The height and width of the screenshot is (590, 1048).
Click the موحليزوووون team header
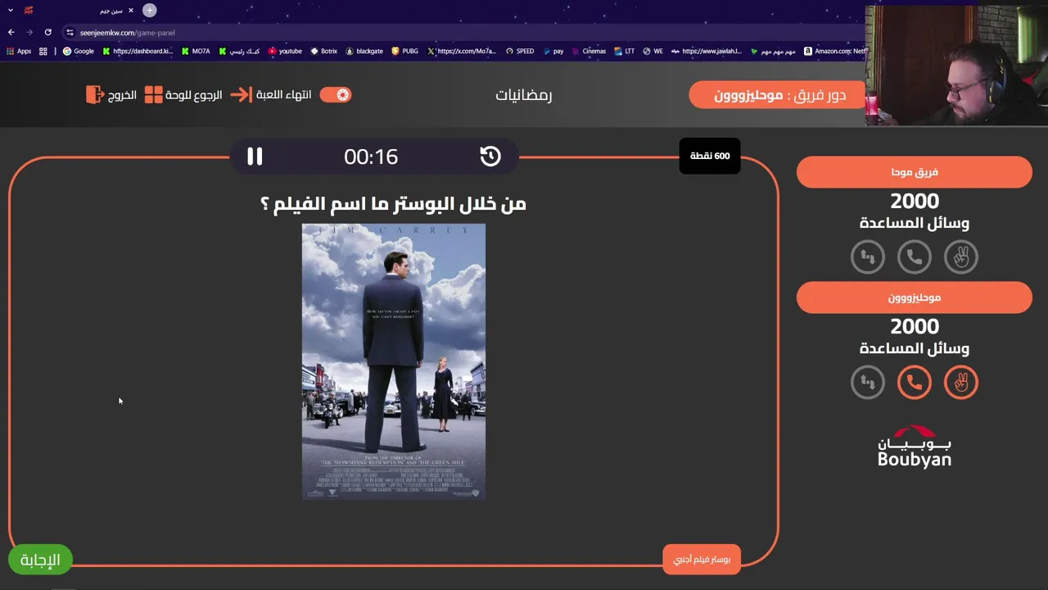tap(915, 297)
